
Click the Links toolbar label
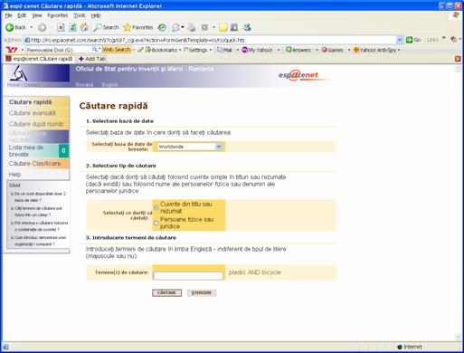pyautogui.click(x=432, y=40)
